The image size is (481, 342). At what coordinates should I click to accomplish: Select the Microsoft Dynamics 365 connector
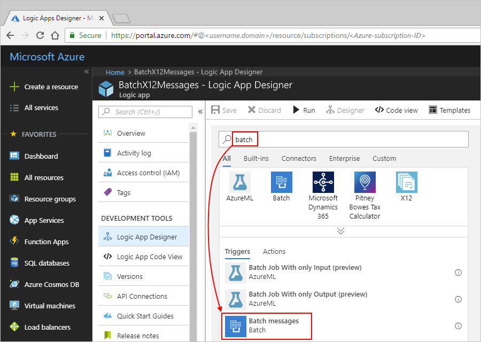coord(323,182)
